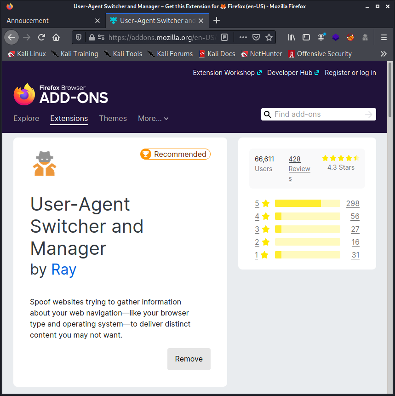Visit the Developer Hub link

293,73
